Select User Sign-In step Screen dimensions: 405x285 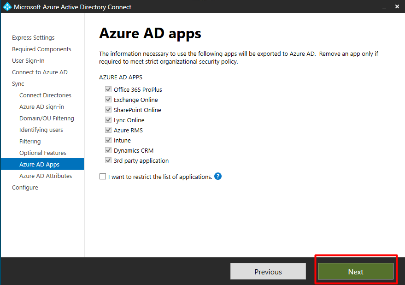pyautogui.click(x=28, y=61)
